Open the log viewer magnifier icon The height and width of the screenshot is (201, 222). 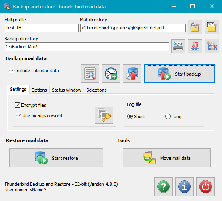point(90,74)
